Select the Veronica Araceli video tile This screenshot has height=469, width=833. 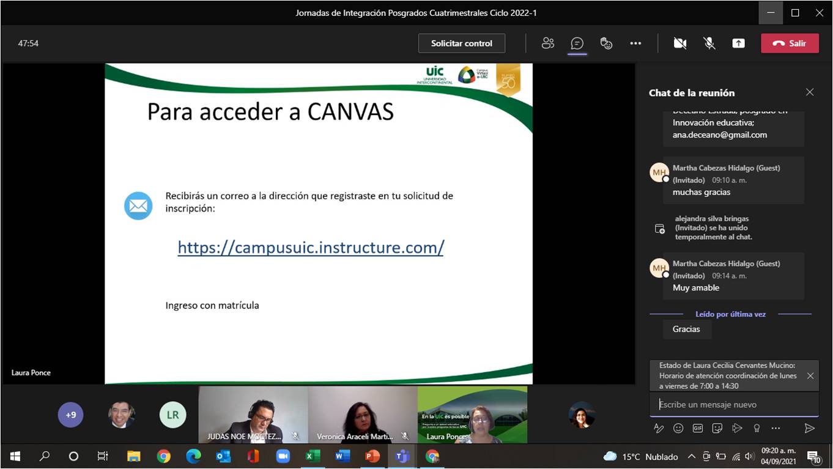tap(363, 415)
